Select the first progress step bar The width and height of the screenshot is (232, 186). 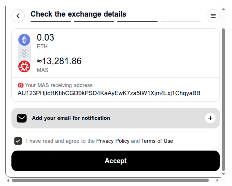[x=51, y=22]
